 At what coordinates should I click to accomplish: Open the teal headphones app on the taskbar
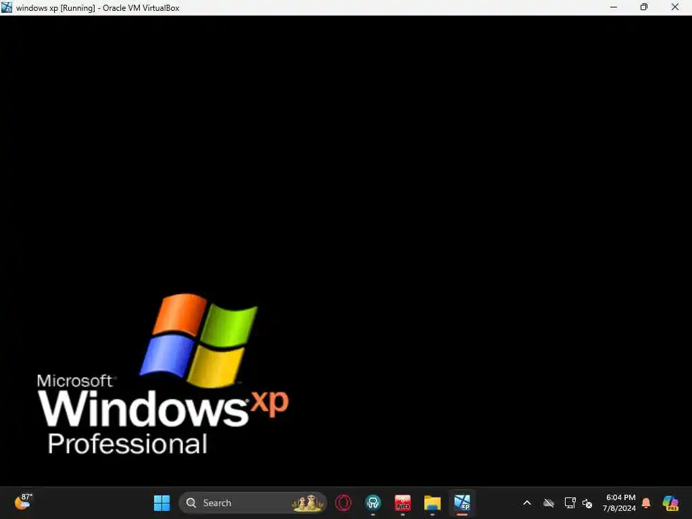373,503
